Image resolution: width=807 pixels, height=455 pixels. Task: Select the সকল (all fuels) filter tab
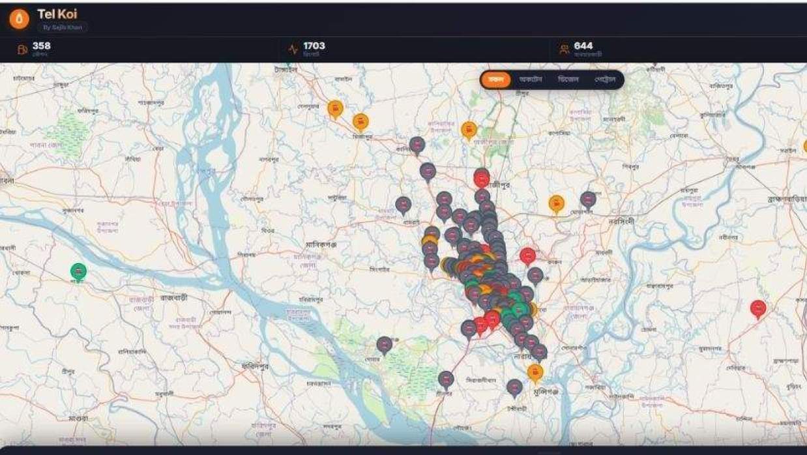pos(496,80)
